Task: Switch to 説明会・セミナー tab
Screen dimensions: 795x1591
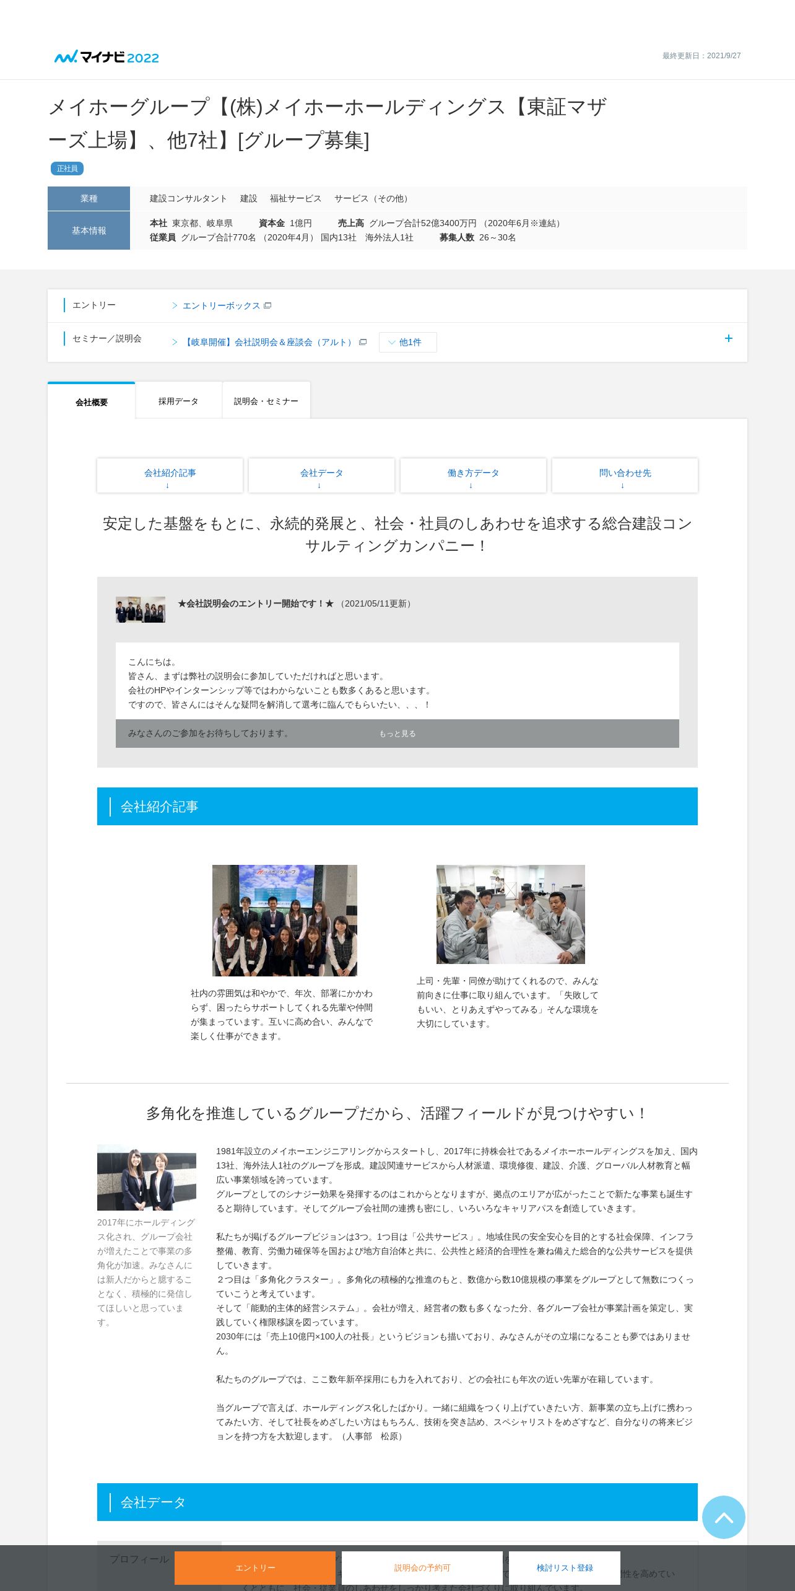Action: click(x=266, y=401)
